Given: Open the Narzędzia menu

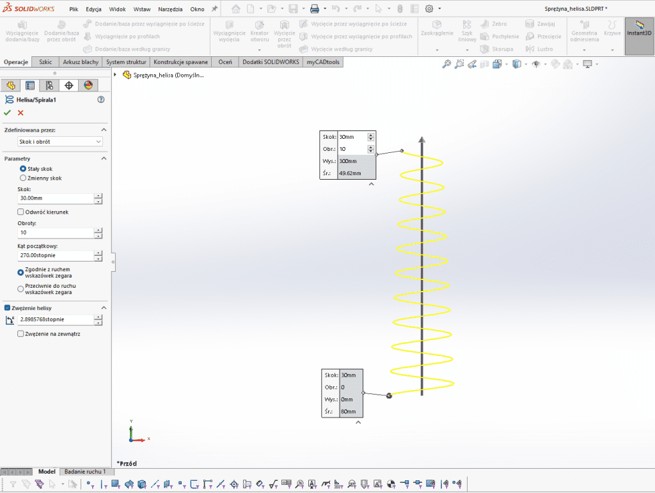Looking at the screenshot, I should [x=170, y=10].
